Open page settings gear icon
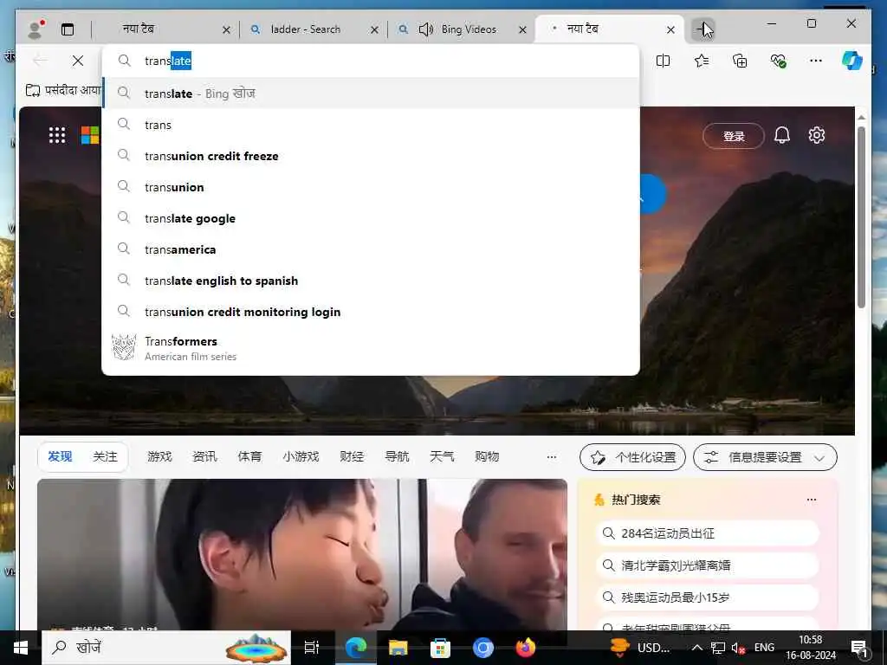Image resolution: width=887 pixels, height=665 pixels. [x=816, y=135]
